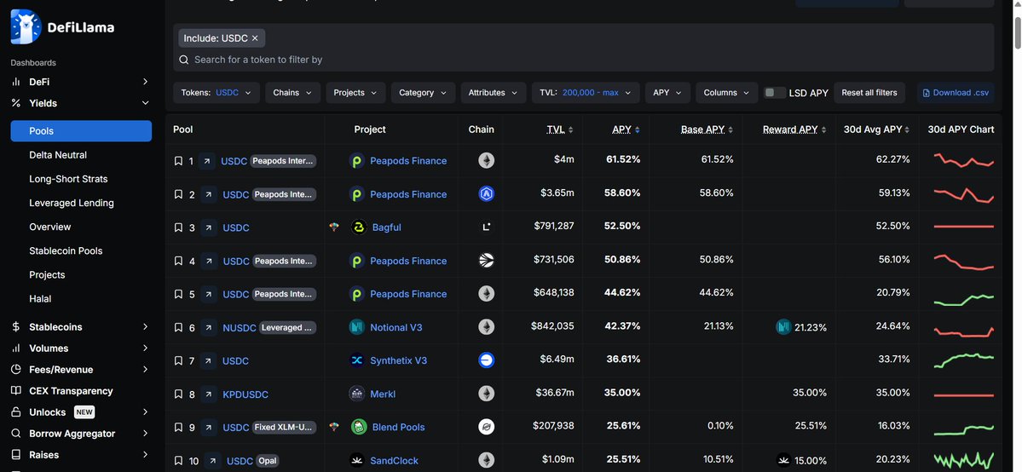Viewport: 1022px width, 472px height.
Task: Click chain icon in Blend Pools row
Action: click(486, 426)
